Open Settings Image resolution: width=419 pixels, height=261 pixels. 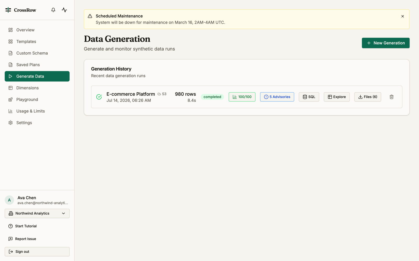point(37,123)
